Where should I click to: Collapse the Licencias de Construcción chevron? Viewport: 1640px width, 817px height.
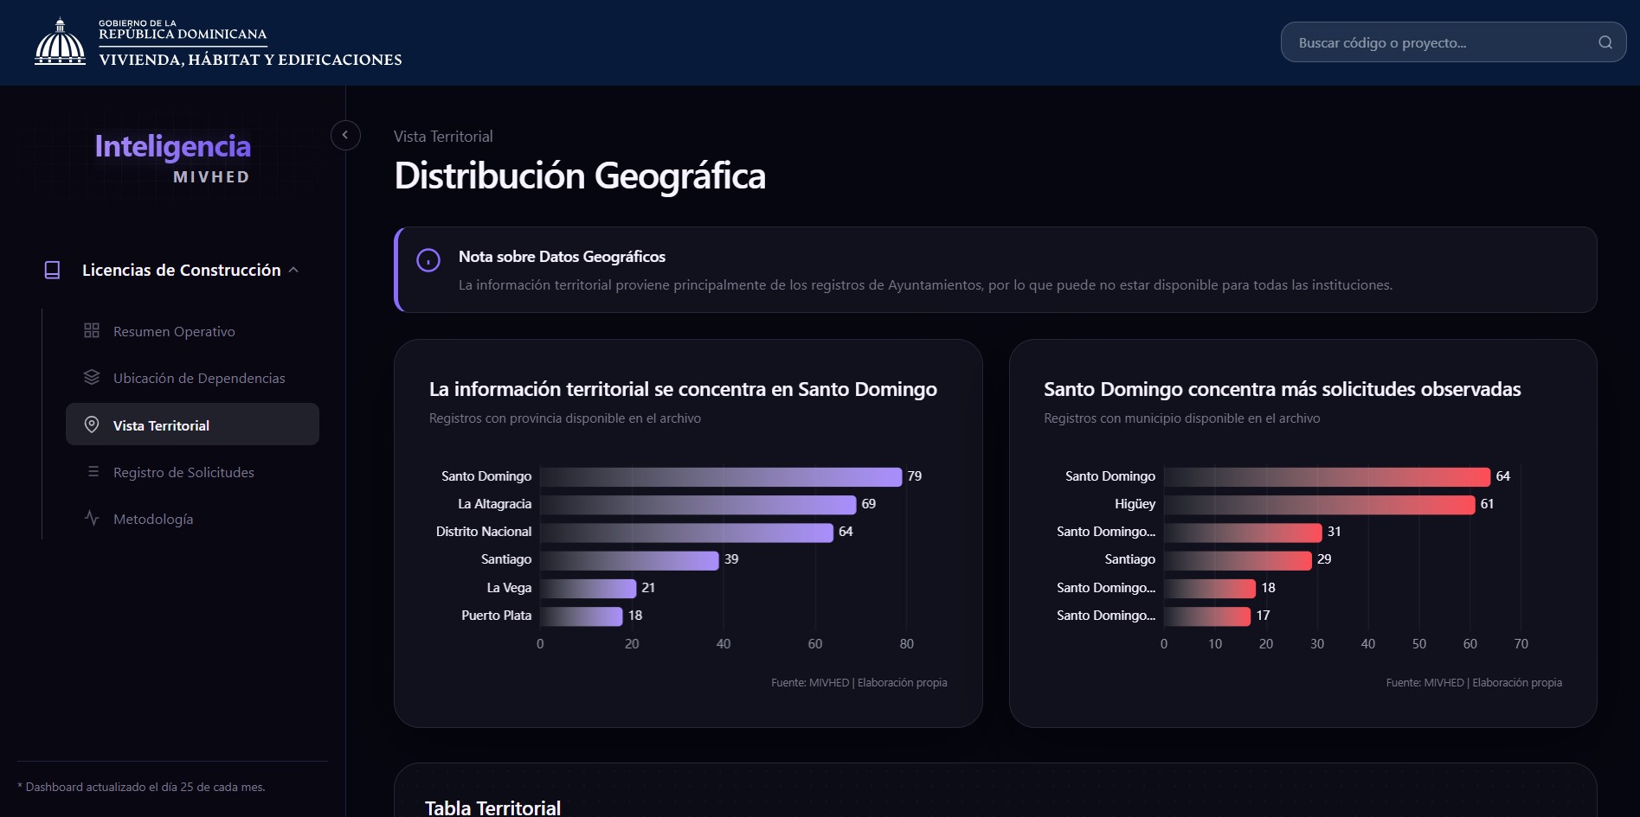[x=293, y=270]
